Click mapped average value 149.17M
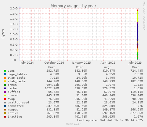Screen dimensions: 147x127 pyautogui.click(x=109, y=110)
